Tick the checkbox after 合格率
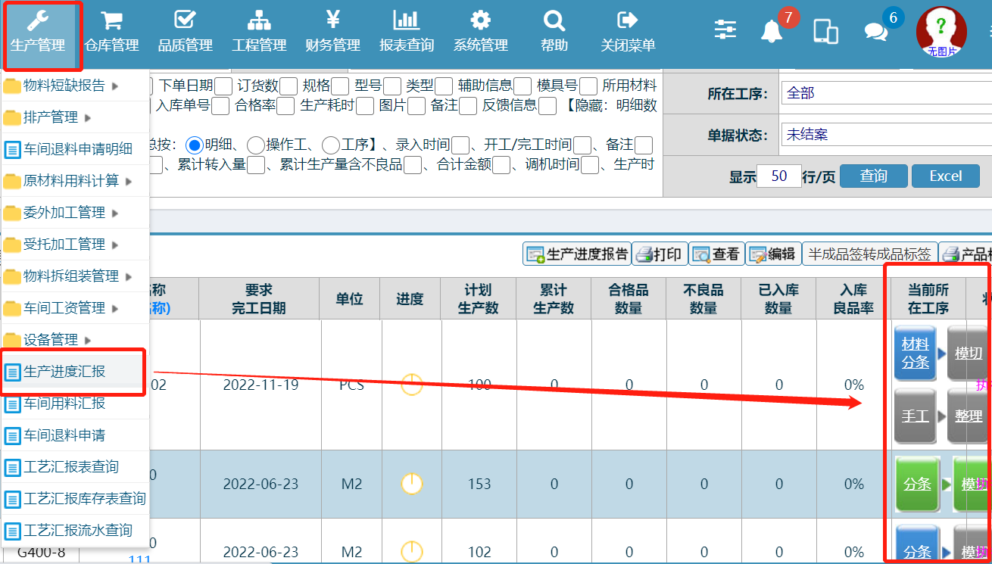992x564 pixels. tap(285, 106)
